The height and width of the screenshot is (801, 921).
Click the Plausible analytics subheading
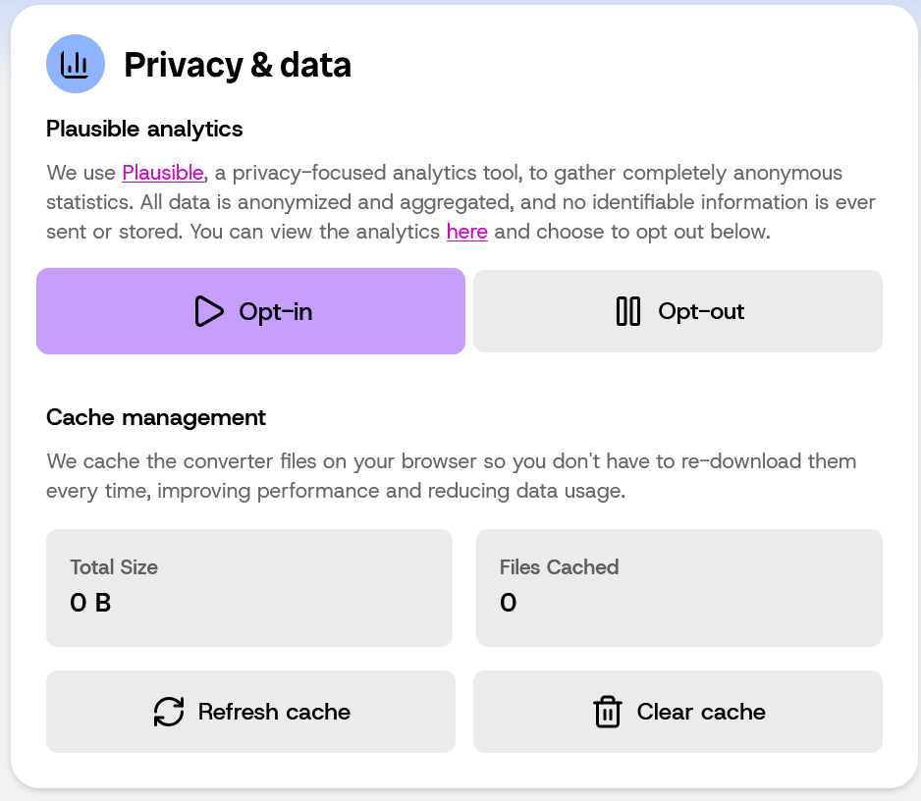click(144, 129)
